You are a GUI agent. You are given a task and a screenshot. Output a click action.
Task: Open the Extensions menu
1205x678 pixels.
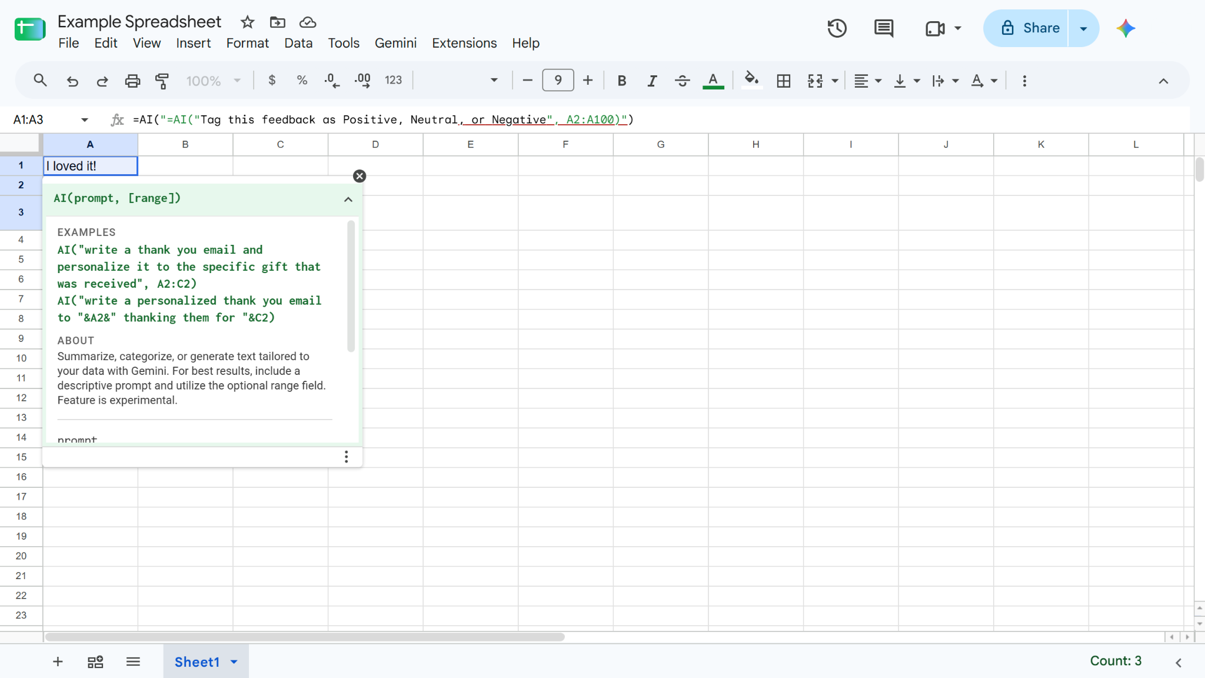464,43
